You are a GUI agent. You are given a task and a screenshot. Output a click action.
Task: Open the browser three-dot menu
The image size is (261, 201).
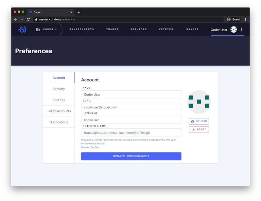[x=245, y=19]
